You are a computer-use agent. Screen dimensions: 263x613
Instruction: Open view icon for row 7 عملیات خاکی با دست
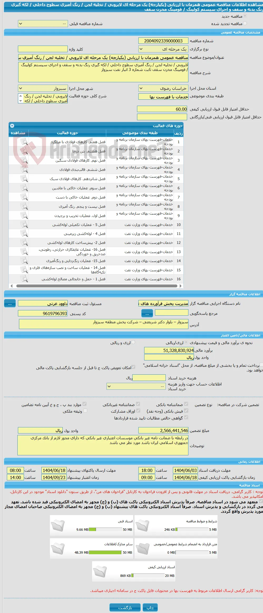pos(24,197)
